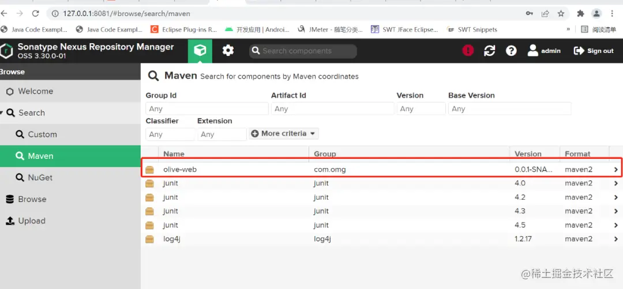Click the Refresh icon in Nexus header
The image size is (623, 289).
(490, 51)
